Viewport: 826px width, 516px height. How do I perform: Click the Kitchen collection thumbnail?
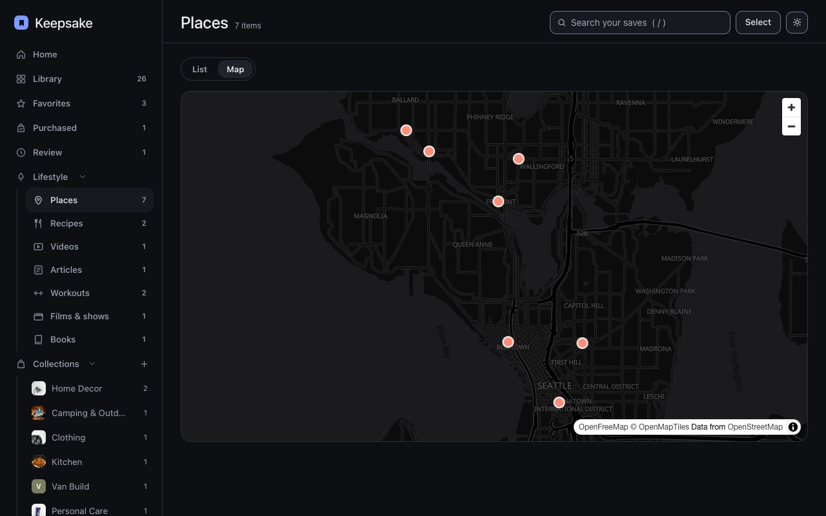pyautogui.click(x=39, y=462)
